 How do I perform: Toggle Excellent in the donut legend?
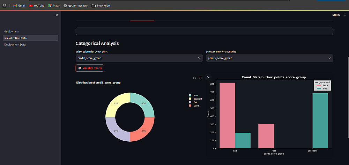[x=195, y=99]
